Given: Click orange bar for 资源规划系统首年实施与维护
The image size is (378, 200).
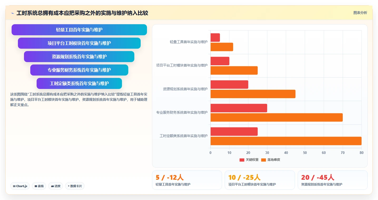Looking at the screenshot, I should coord(253,94).
